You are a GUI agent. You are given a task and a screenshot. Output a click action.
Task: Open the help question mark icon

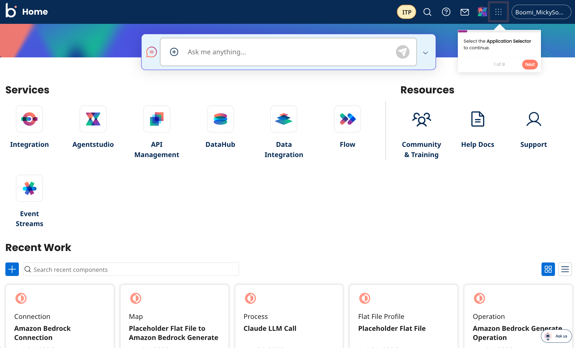click(446, 12)
